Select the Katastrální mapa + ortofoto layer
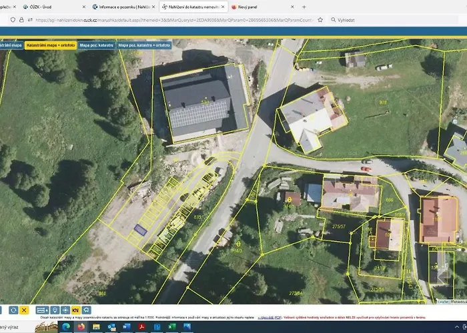 (51, 45)
